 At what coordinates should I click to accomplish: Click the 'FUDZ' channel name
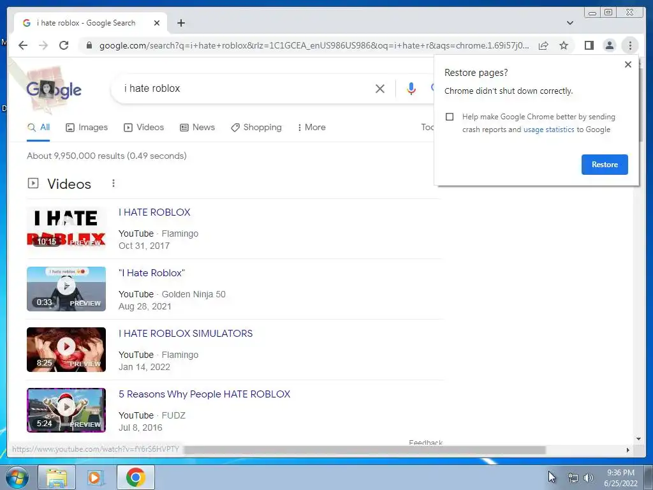[x=173, y=415]
